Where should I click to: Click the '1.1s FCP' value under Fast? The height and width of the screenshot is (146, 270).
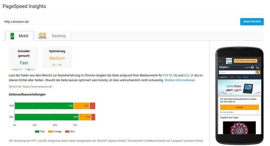[17, 70]
